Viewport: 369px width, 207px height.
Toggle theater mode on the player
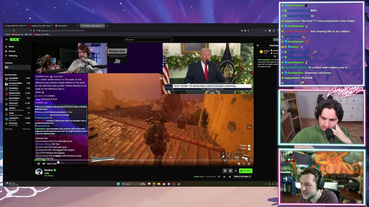[x=239, y=164]
